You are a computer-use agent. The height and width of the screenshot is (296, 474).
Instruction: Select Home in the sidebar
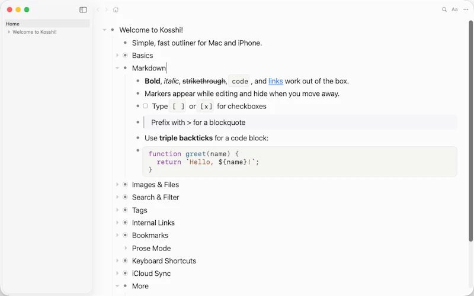(x=47, y=24)
